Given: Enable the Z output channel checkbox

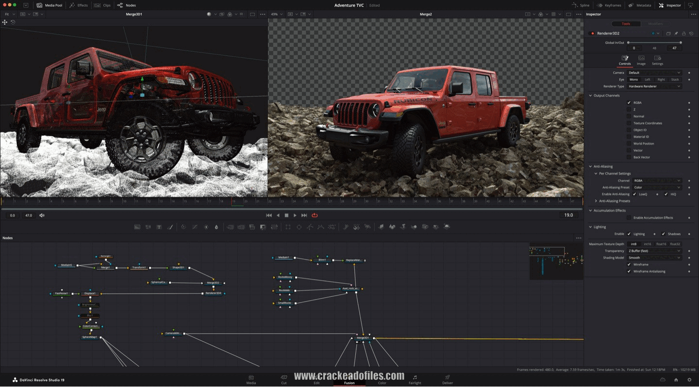Looking at the screenshot, I should (629, 110).
